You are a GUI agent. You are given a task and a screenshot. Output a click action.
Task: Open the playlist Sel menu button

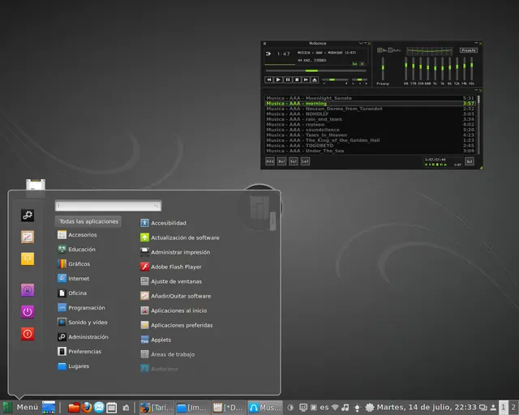coord(294,161)
